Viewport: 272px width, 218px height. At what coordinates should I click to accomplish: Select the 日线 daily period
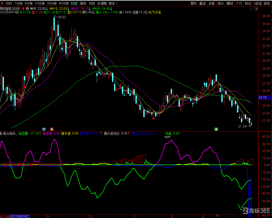pos(74,3)
